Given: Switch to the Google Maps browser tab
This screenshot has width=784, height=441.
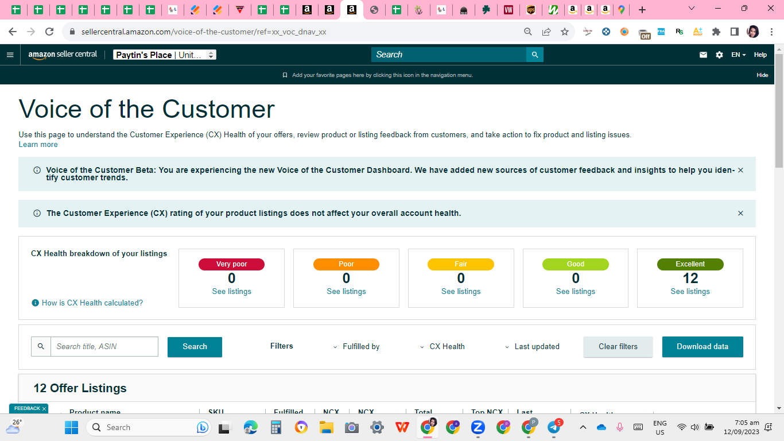Looking at the screenshot, I should pyautogui.click(x=621, y=10).
